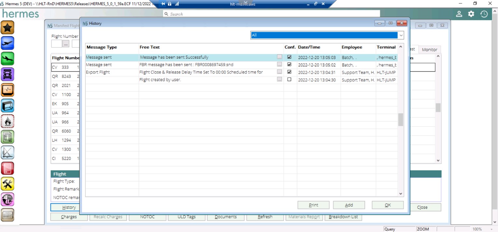Click the truck transport icon in the sidebar

pyautogui.click(x=7, y=75)
